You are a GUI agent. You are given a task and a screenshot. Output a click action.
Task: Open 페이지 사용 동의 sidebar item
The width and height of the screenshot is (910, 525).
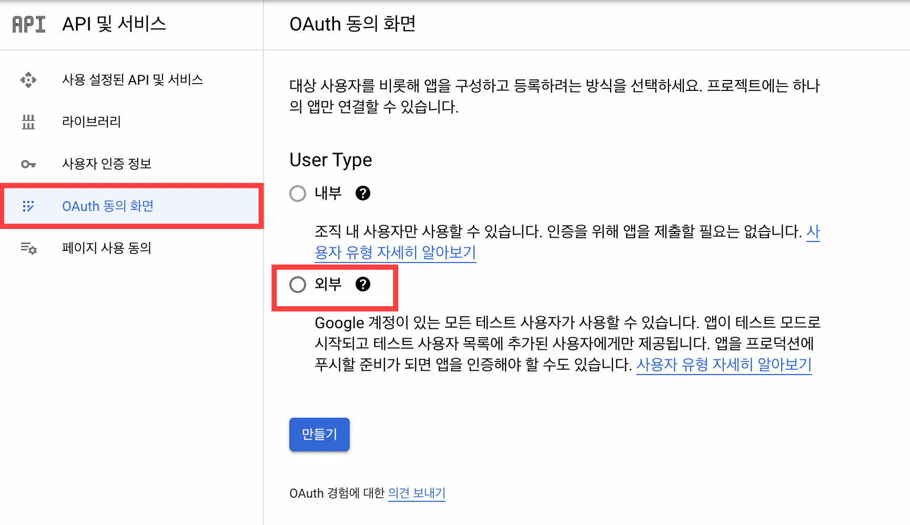pyautogui.click(x=107, y=248)
